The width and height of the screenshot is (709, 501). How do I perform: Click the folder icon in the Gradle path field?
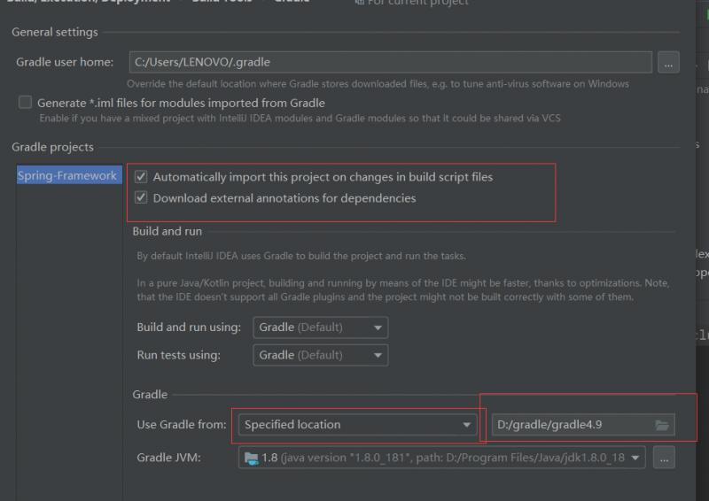point(662,425)
